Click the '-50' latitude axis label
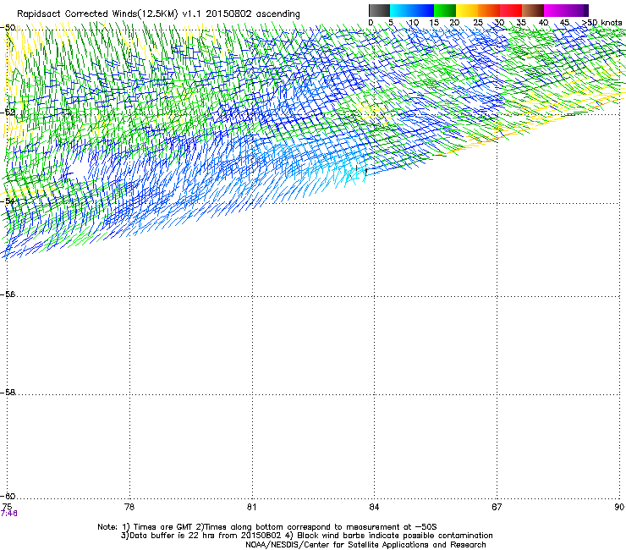Viewport: 626px width, 550px height. click(8, 28)
